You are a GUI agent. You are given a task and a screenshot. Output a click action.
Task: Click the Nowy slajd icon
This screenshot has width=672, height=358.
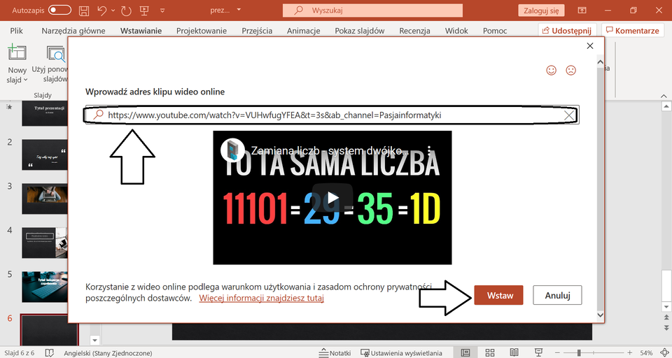17,53
